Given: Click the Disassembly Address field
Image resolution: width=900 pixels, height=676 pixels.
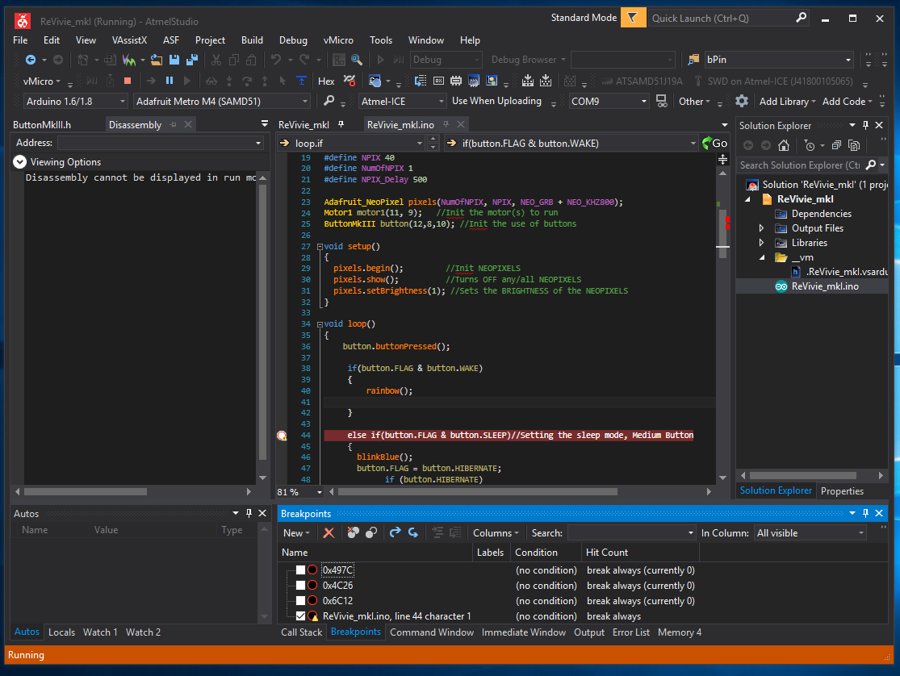Looking at the screenshot, I should click(160, 143).
